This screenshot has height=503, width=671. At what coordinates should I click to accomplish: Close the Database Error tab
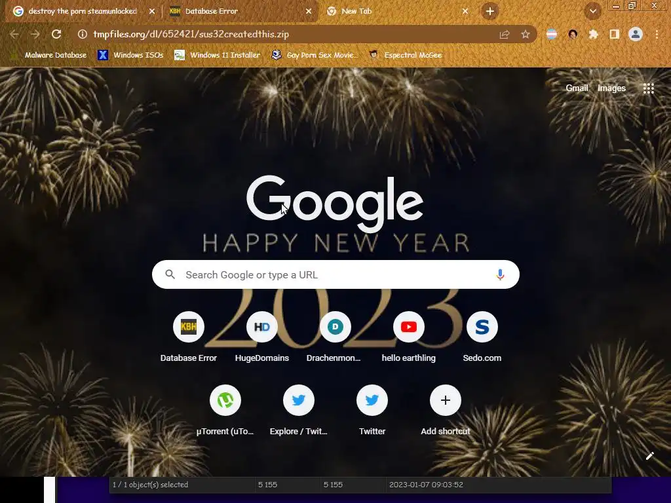click(x=309, y=11)
